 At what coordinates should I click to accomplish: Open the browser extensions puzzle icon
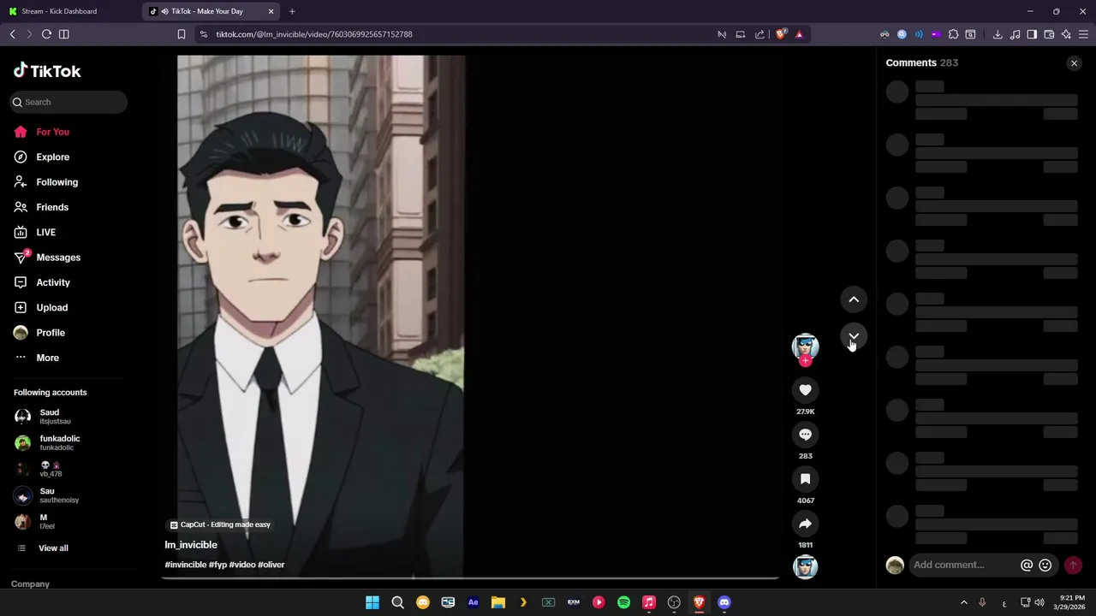click(x=953, y=34)
